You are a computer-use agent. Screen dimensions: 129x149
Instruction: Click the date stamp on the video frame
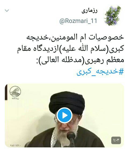tap(15, 145)
